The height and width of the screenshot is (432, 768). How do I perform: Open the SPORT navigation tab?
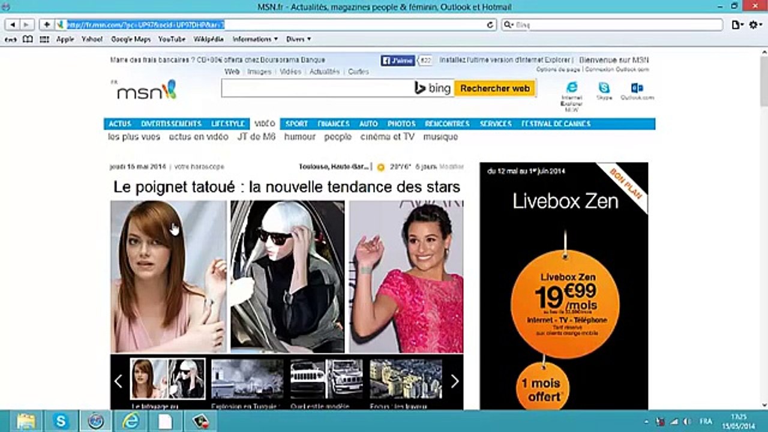[x=296, y=124]
